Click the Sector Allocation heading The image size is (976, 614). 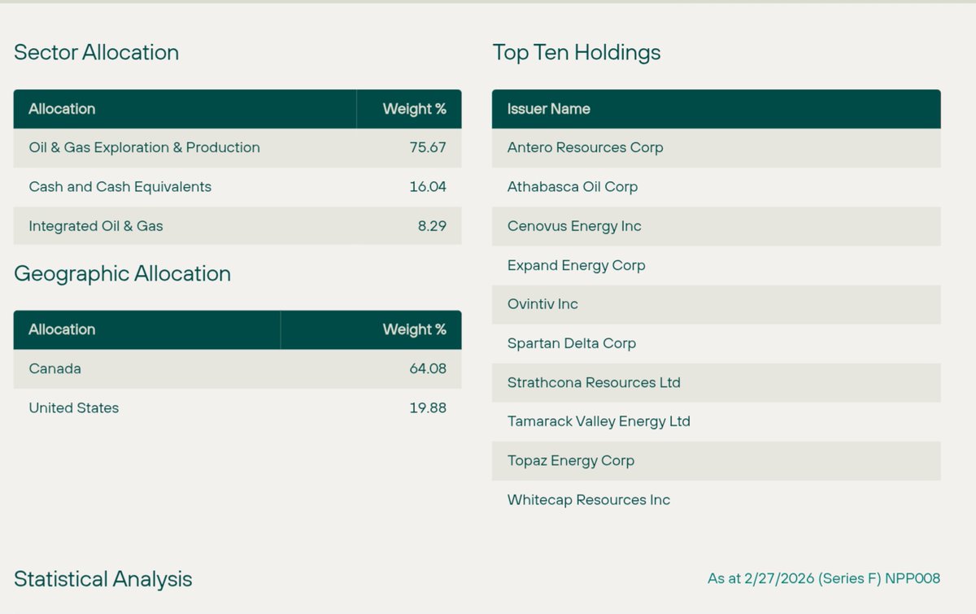96,52
